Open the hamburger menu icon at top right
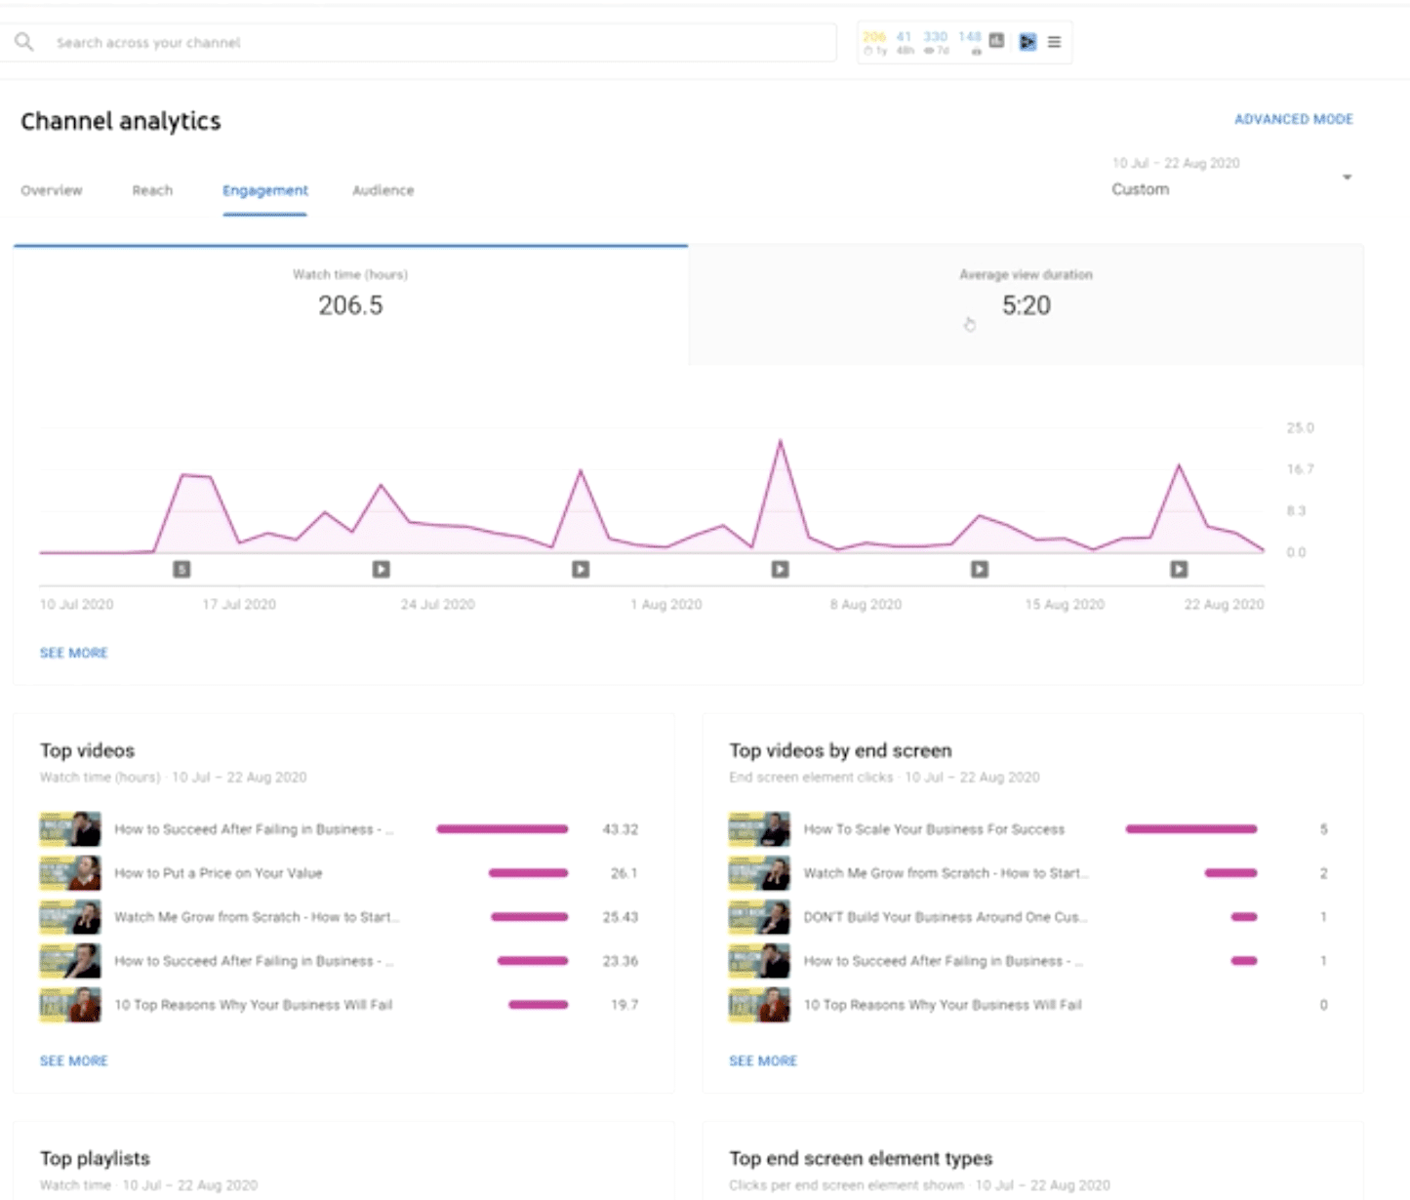The width and height of the screenshot is (1410, 1200). (1054, 41)
